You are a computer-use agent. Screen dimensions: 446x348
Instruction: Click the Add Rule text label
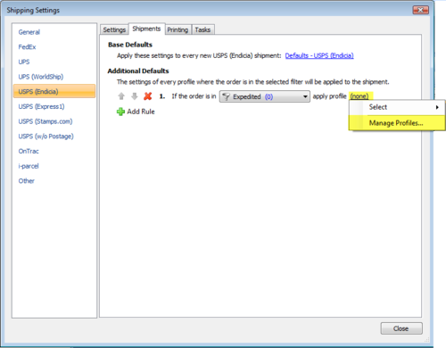tap(141, 112)
